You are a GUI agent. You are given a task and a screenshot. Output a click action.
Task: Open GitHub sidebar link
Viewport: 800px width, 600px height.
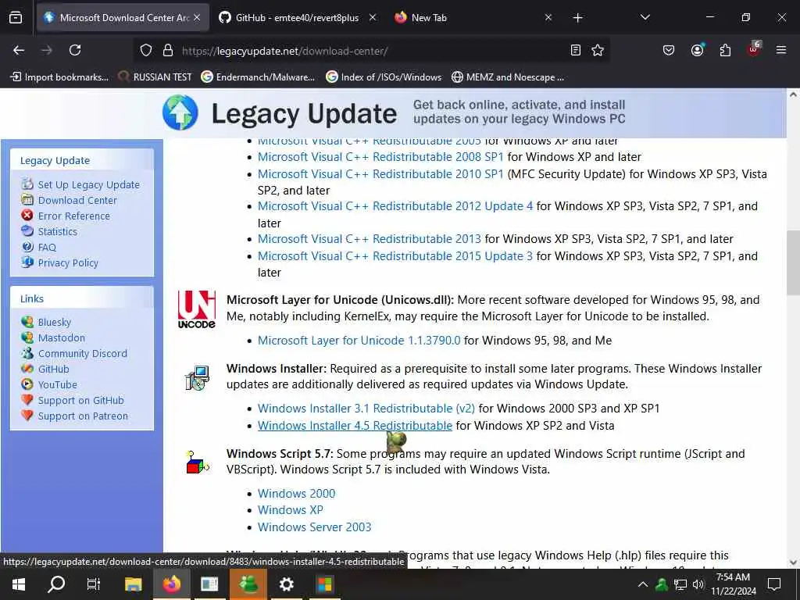pyautogui.click(x=53, y=370)
